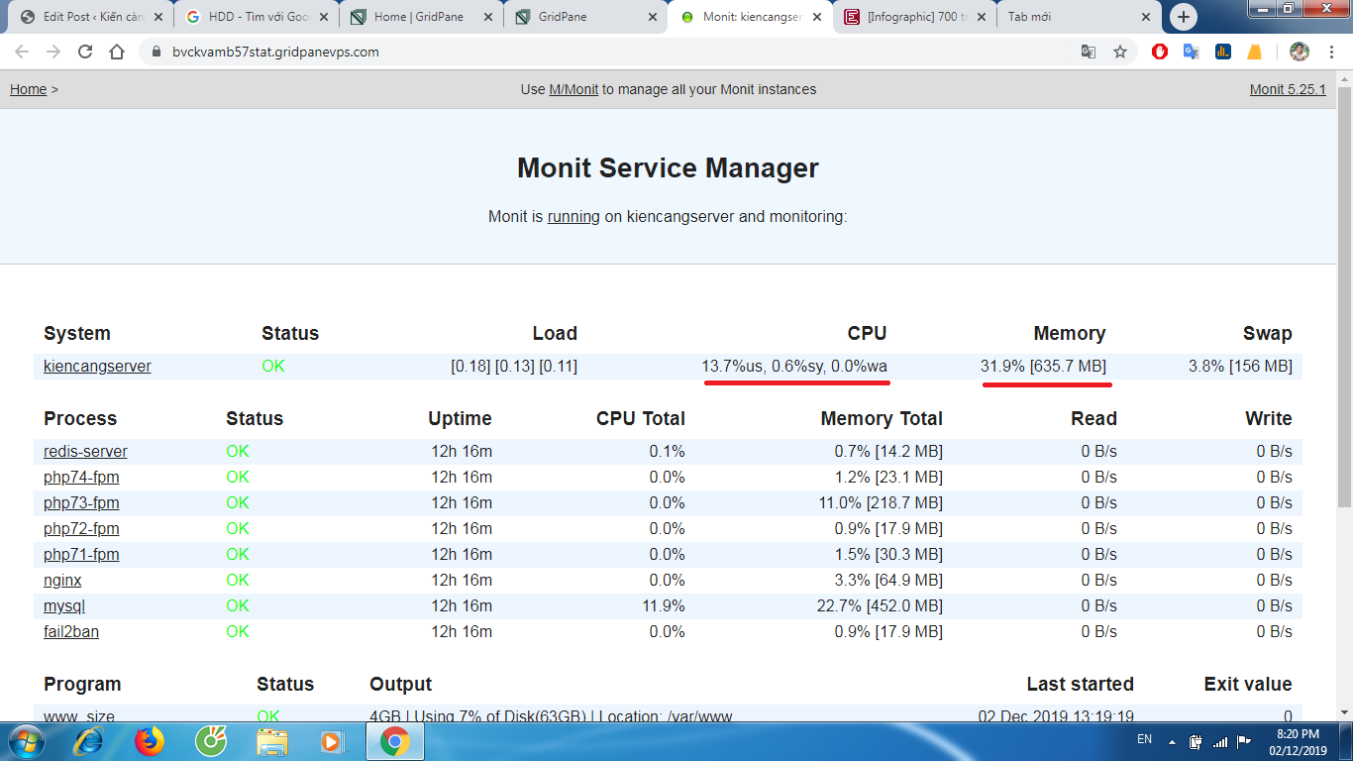
Task: Open Cốc Cốc browser from the taskbar
Action: point(210,741)
